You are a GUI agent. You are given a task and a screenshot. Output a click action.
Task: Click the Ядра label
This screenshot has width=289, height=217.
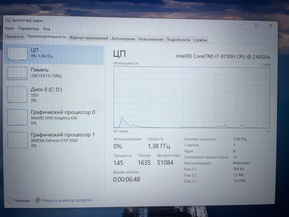189,151
